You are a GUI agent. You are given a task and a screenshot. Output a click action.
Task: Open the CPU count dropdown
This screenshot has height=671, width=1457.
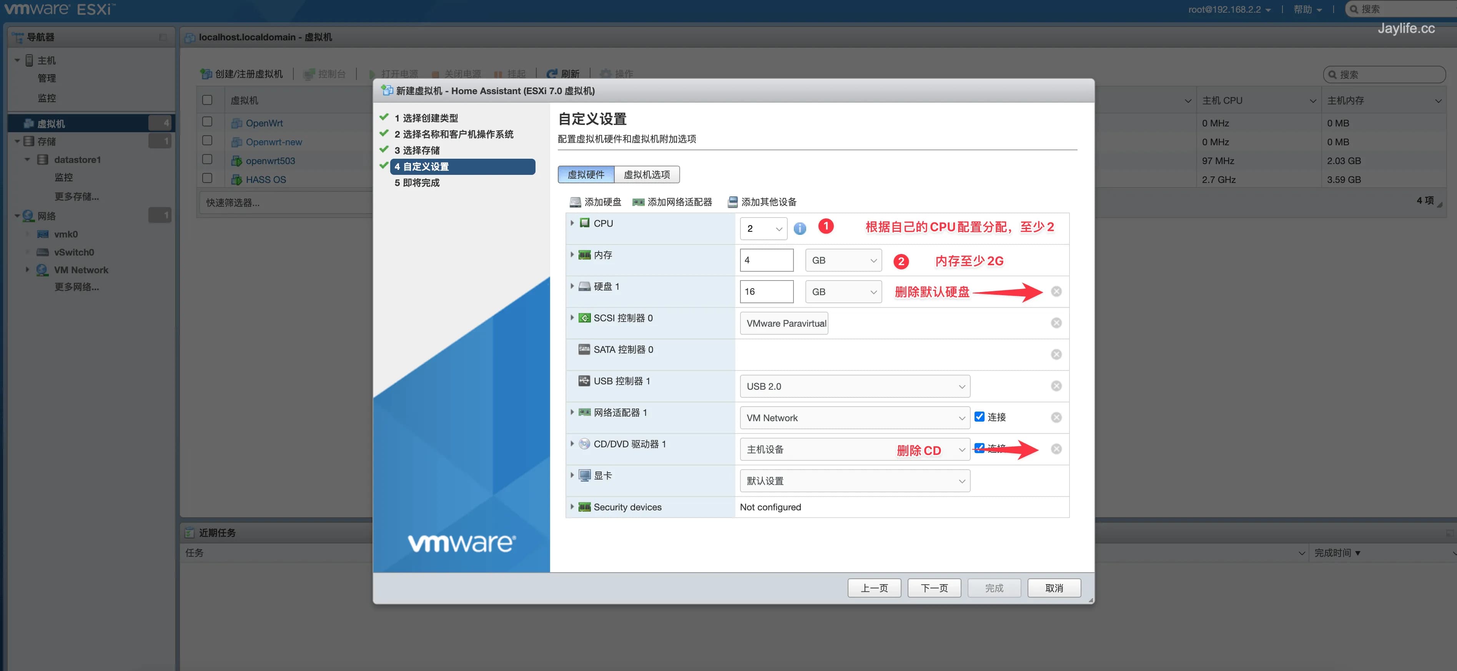coord(762,228)
